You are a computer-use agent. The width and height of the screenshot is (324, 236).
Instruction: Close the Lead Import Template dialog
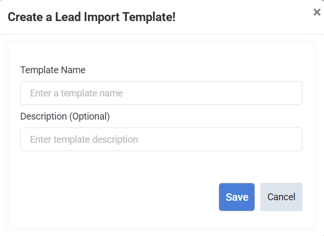(317, 13)
